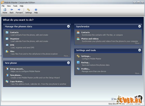
Task: Click the Setup wizard... link
Action: coord(17,69)
